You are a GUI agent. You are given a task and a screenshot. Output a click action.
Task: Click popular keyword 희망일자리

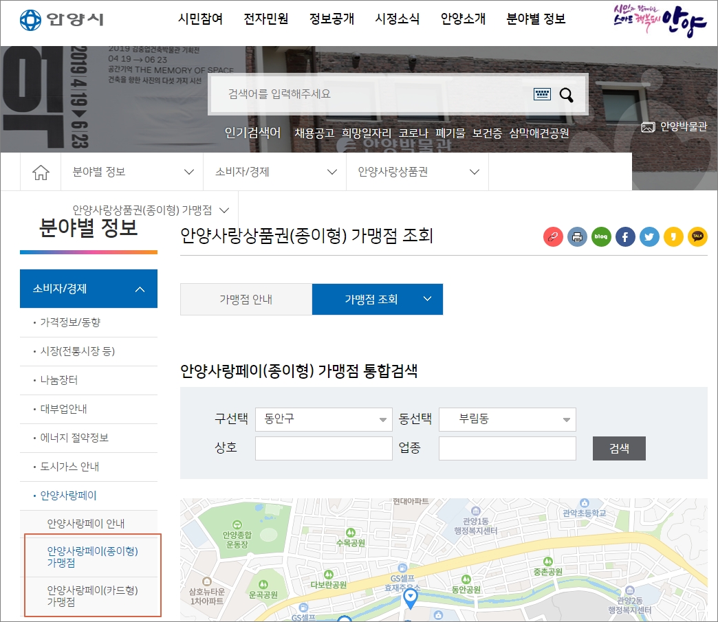click(367, 133)
